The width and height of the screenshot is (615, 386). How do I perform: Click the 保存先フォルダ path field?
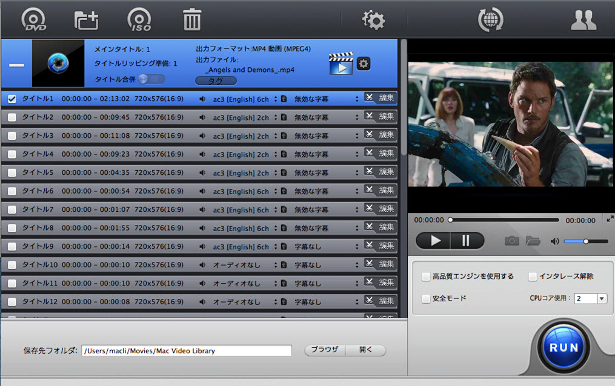(187, 350)
